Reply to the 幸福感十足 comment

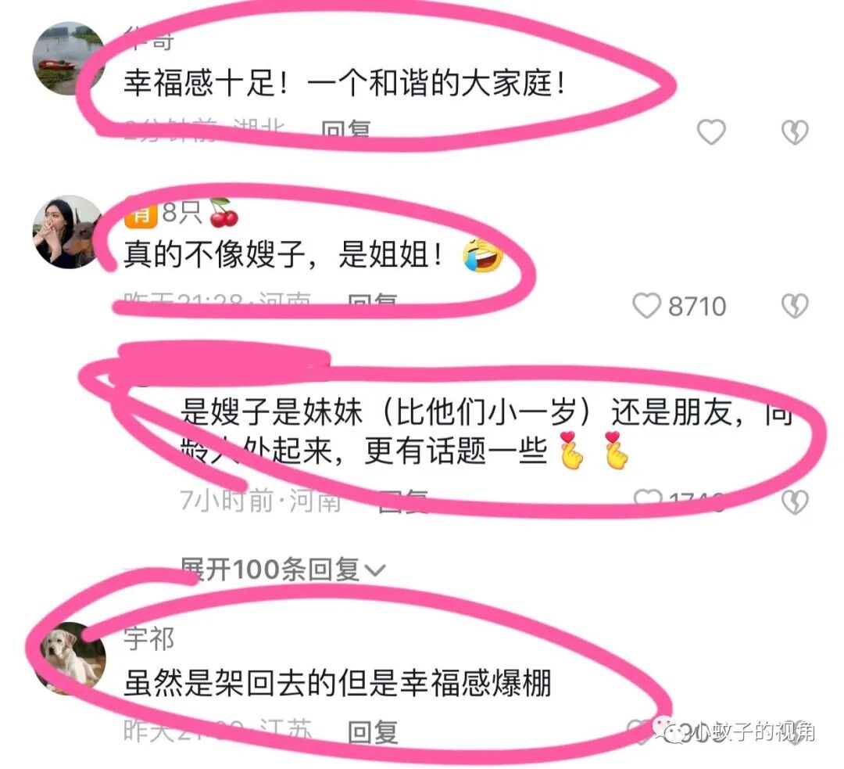point(345,129)
